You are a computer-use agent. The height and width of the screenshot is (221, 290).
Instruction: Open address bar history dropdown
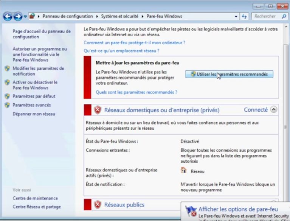[236, 17]
